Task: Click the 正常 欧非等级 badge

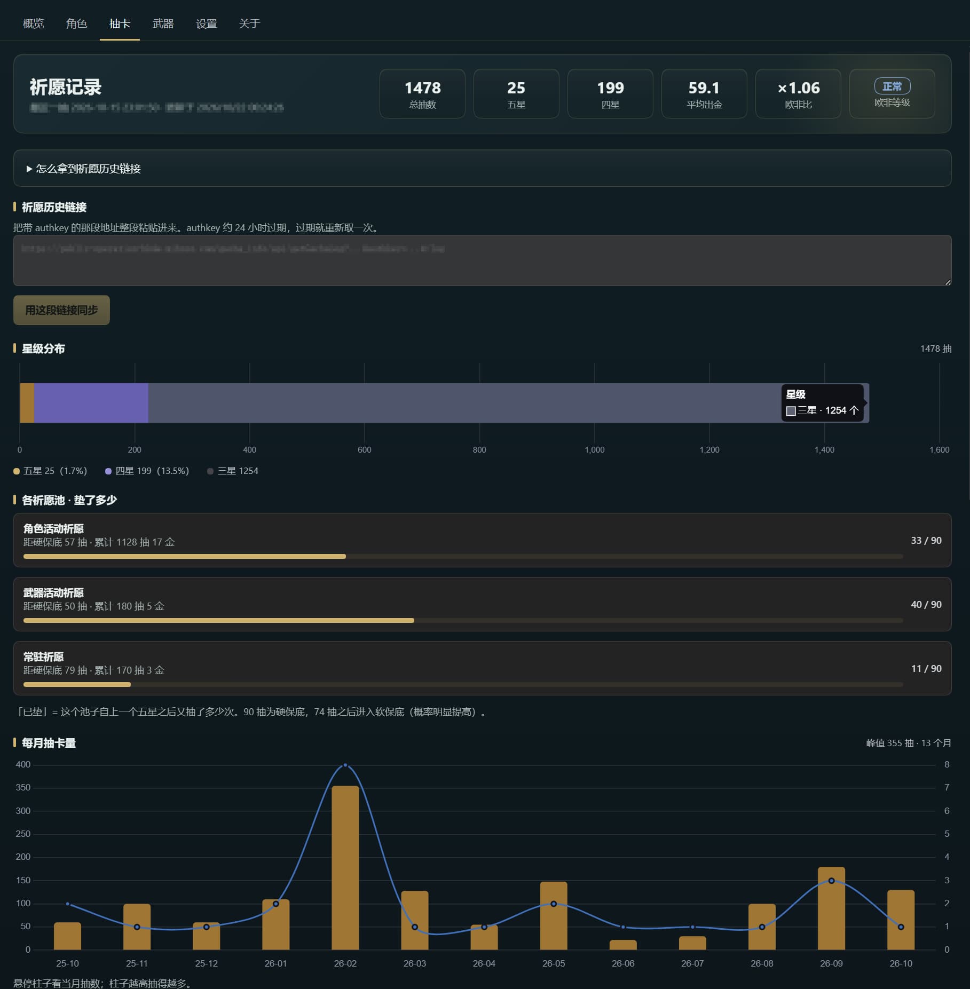Action: [x=892, y=94]
